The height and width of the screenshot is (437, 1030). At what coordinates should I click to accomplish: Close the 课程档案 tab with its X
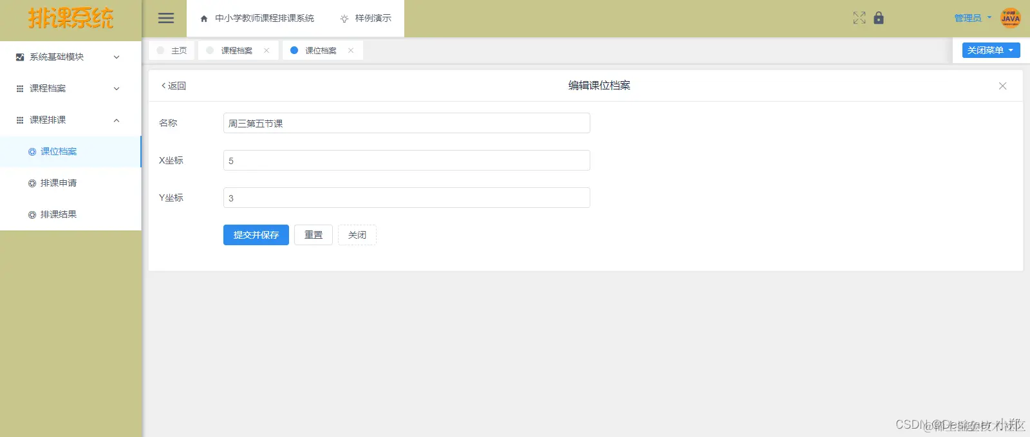267,50
